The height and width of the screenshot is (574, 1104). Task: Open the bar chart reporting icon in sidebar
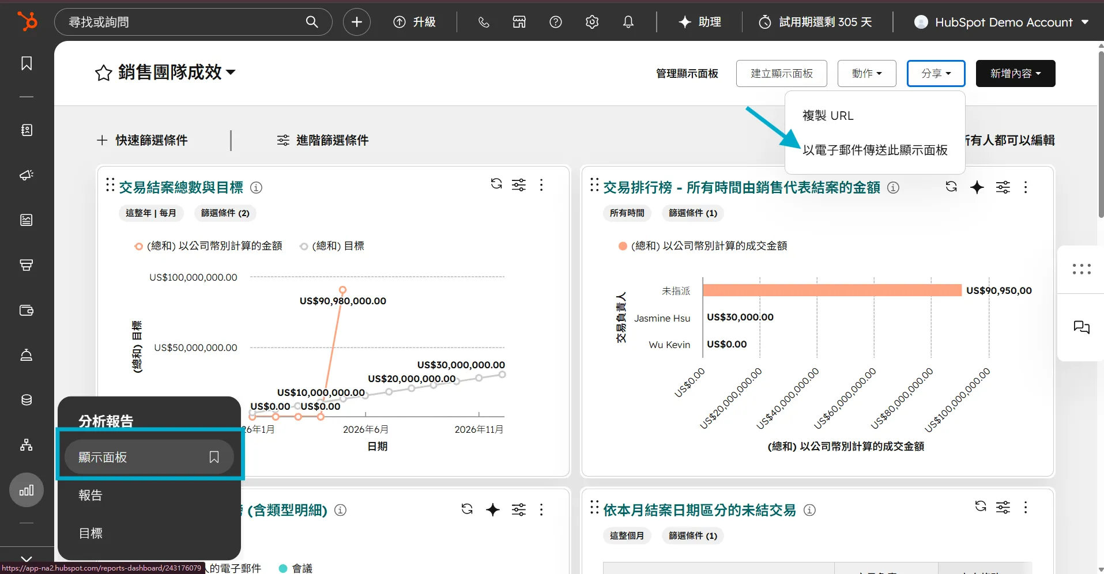click(x=27, y=490)
